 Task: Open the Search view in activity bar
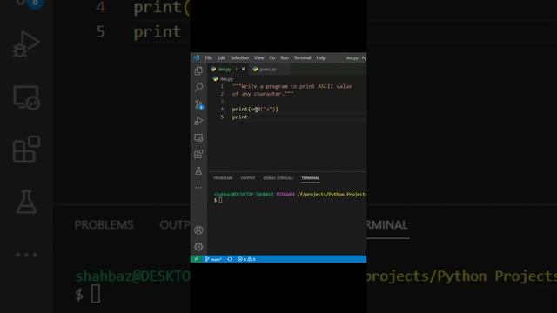click(198, 87)
